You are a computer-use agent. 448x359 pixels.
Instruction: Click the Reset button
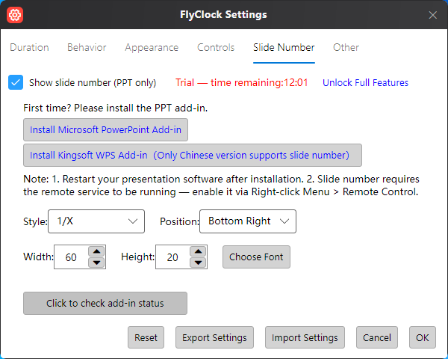[146, 337]
